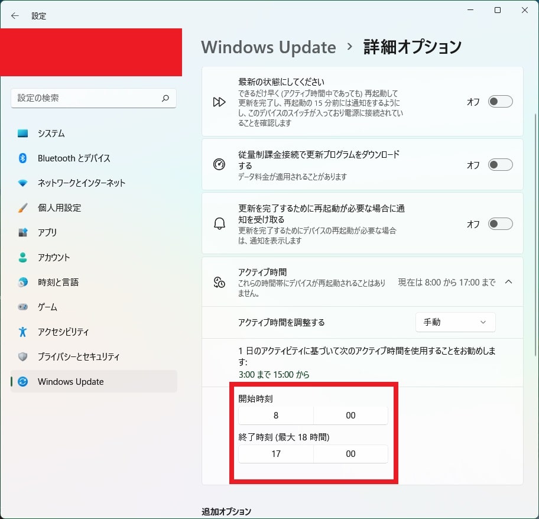Viewport: 539px width, 519px height.
Task: Minimize the settings window
Action: click(x=470, y=10)
